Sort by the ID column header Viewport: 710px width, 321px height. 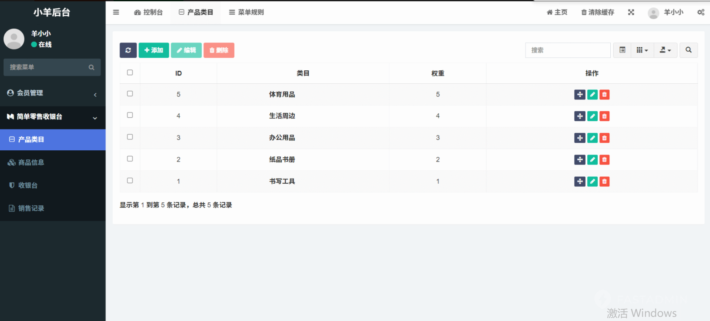click(179, 73)
